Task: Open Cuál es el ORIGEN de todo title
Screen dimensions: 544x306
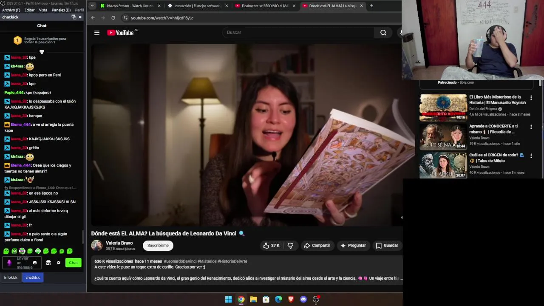Action: pos(496,158)
